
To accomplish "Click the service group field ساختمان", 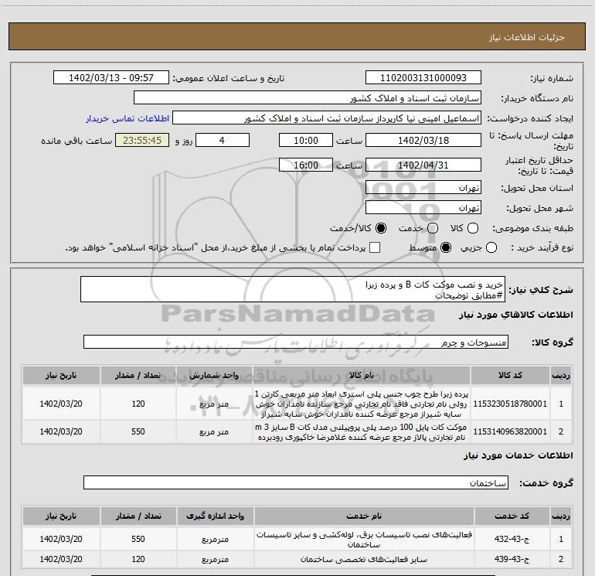I will pyautogui.click(x=296, y=482).
